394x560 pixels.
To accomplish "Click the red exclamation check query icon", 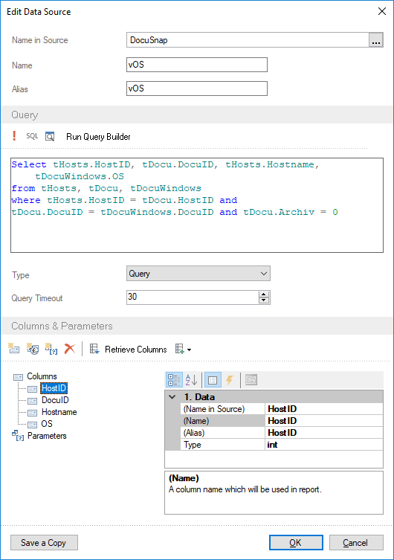I will 14,136.
